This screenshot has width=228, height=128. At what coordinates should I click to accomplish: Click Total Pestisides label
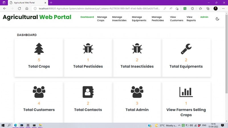[x=88, y=66]
